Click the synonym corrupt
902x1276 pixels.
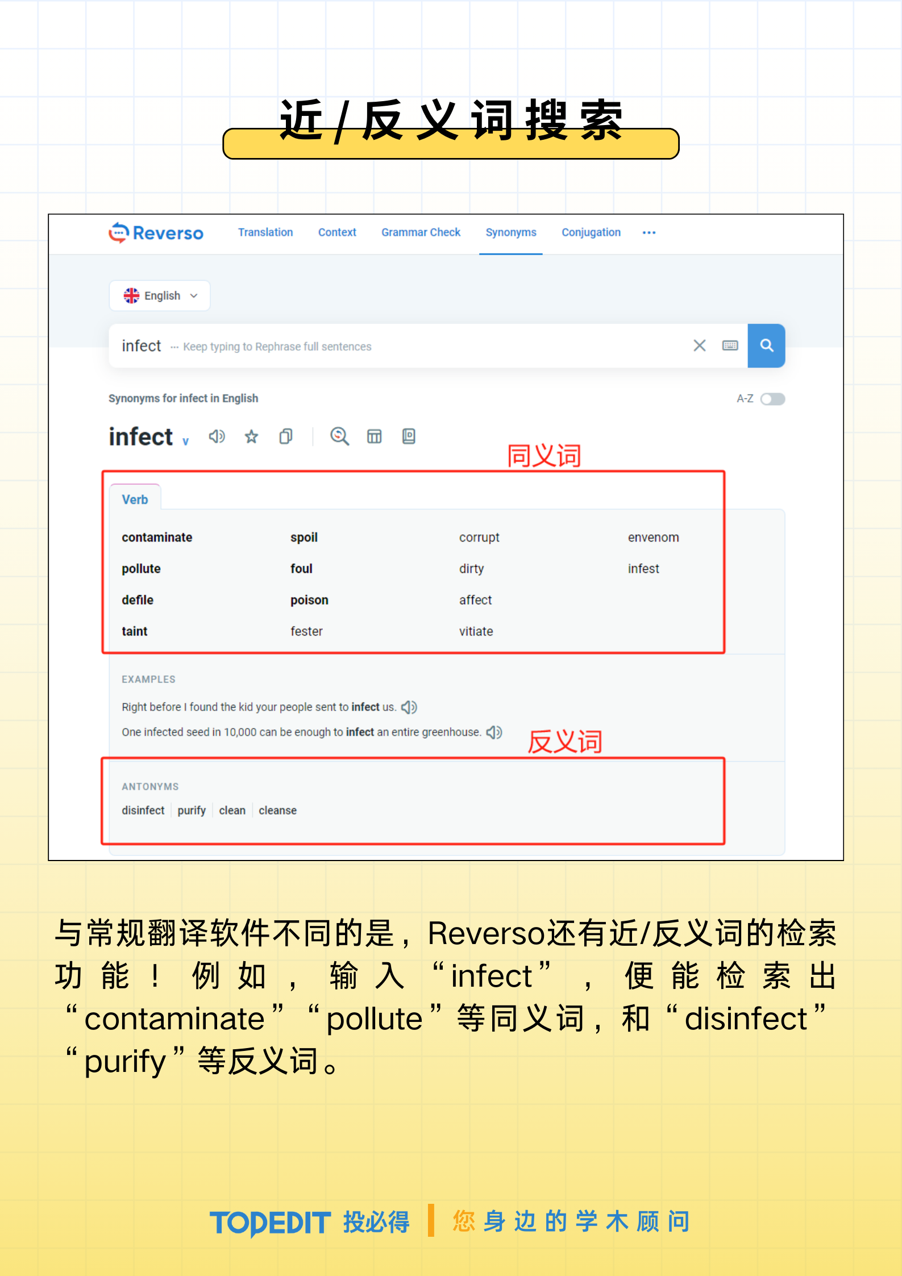(x=479, y=538)
